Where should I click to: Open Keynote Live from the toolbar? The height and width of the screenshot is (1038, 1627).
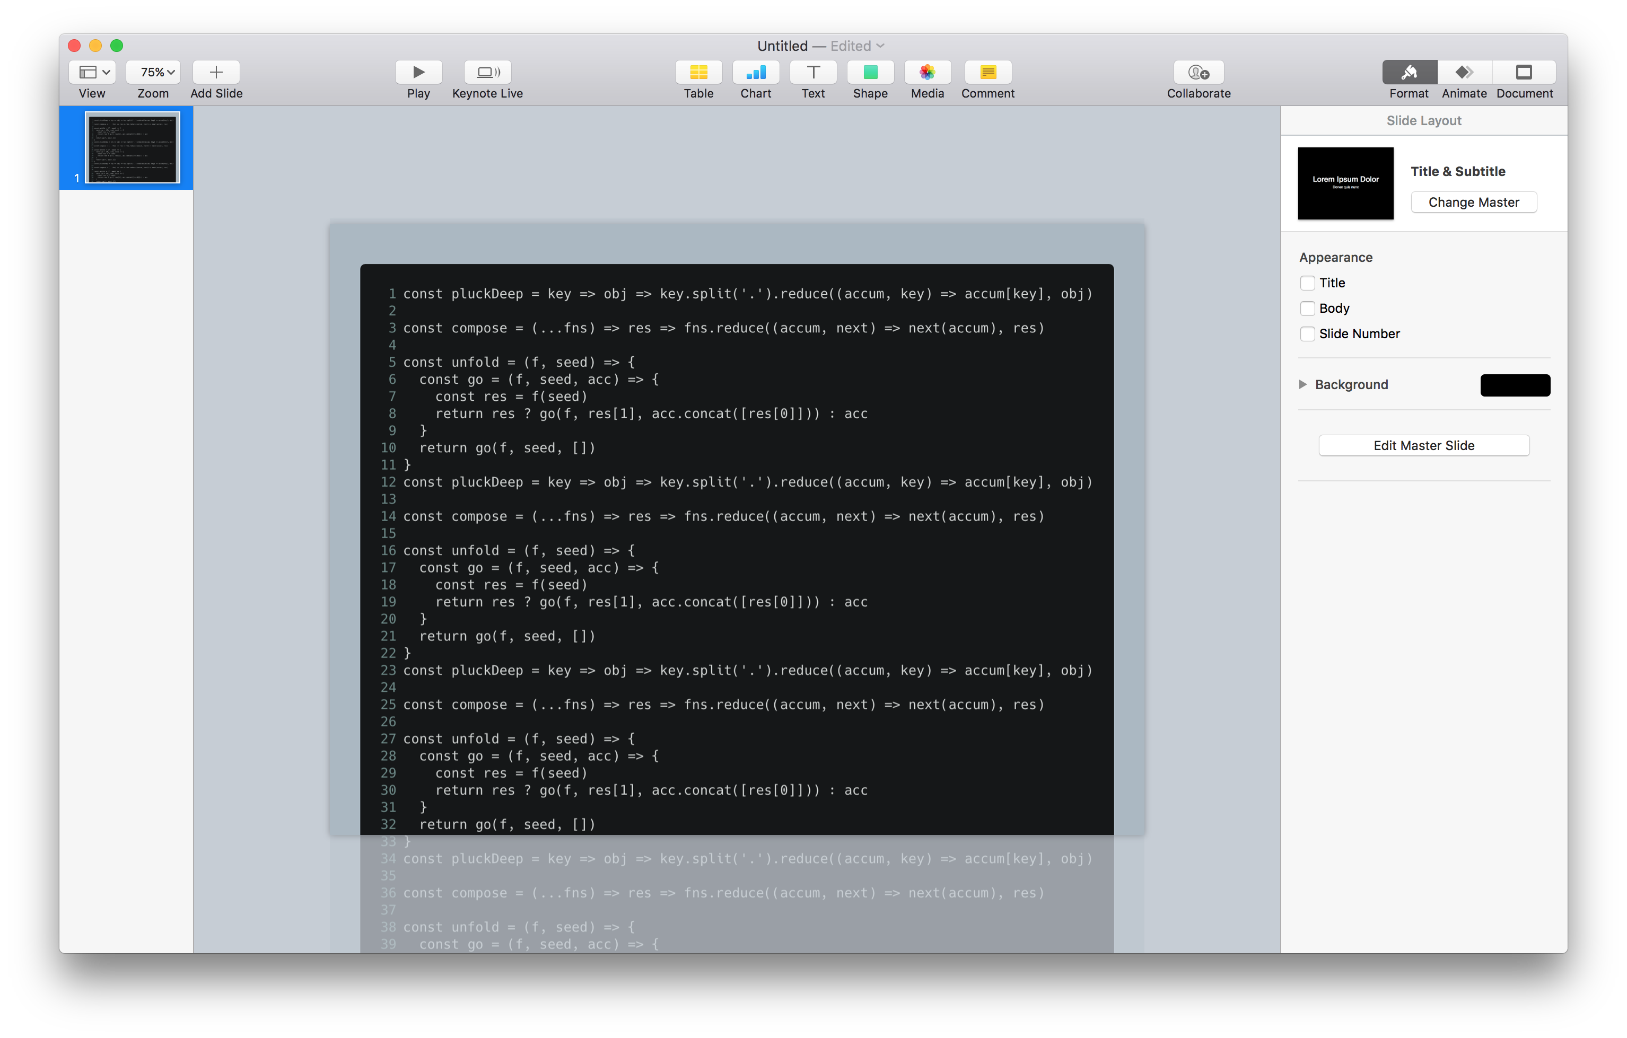(x=487, y=72)
